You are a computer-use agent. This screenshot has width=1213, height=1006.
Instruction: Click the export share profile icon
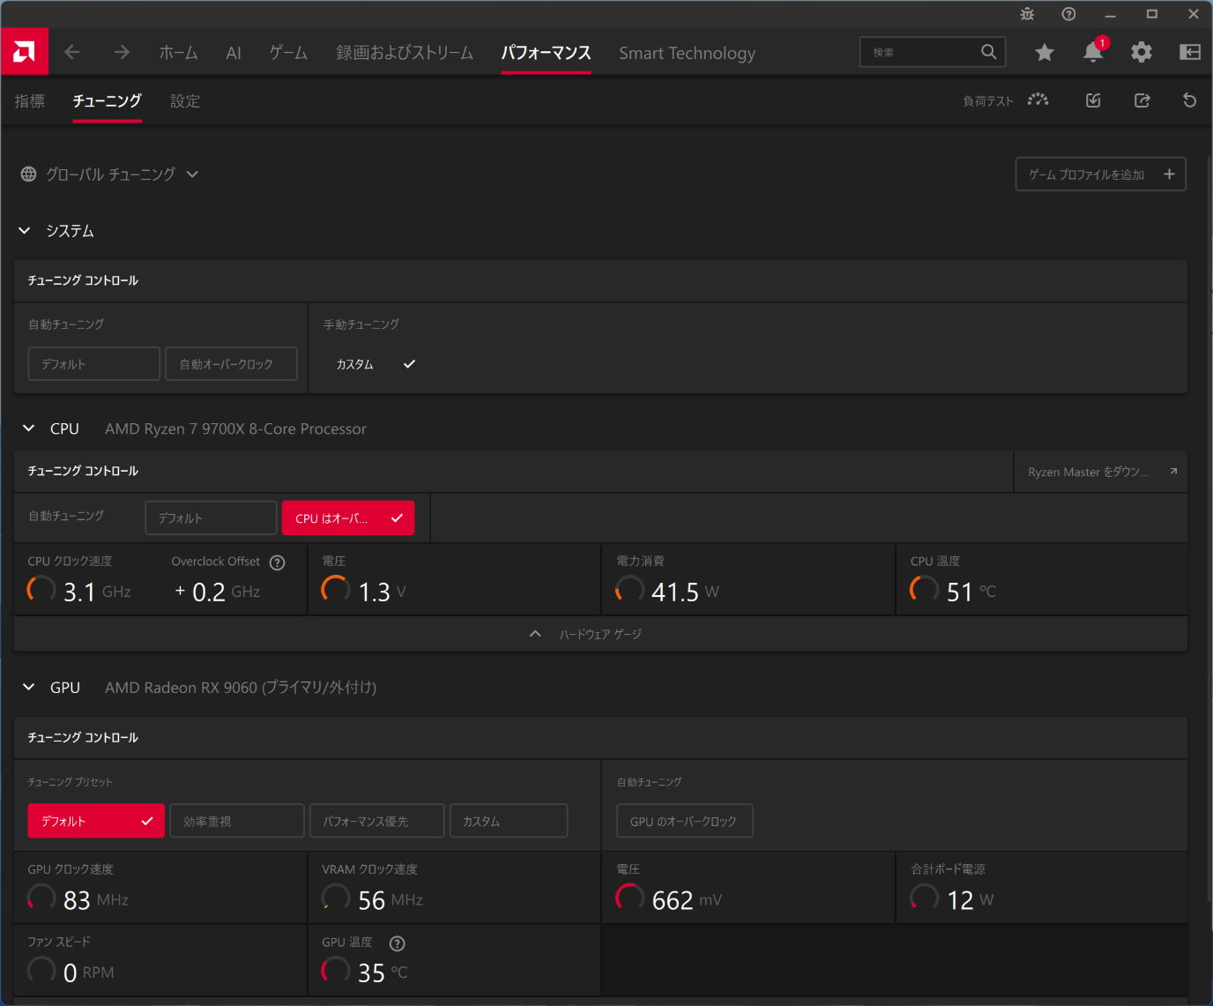pos(1142,101)
